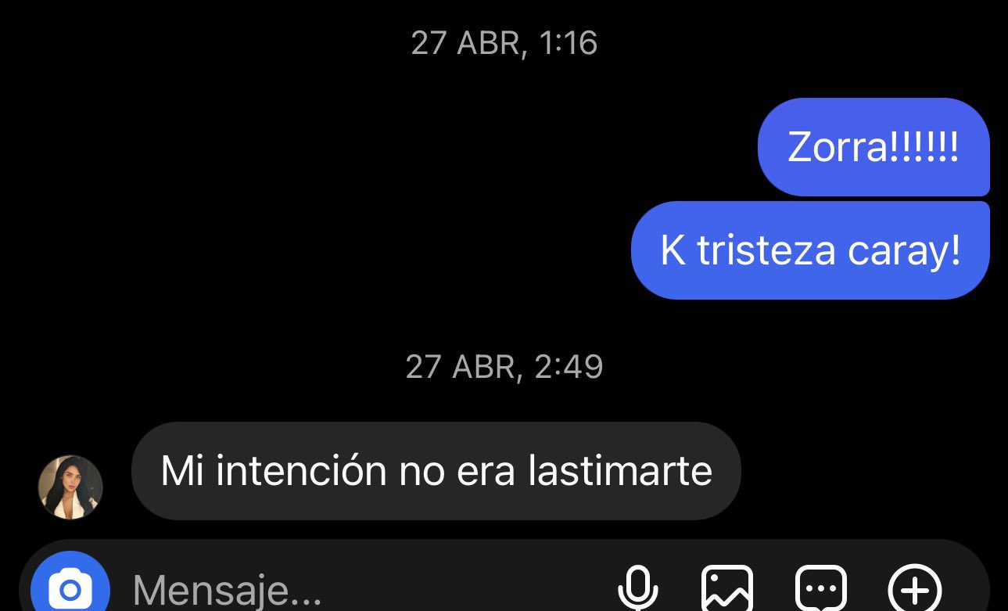Open the camera from the message bar

point(70,585)
